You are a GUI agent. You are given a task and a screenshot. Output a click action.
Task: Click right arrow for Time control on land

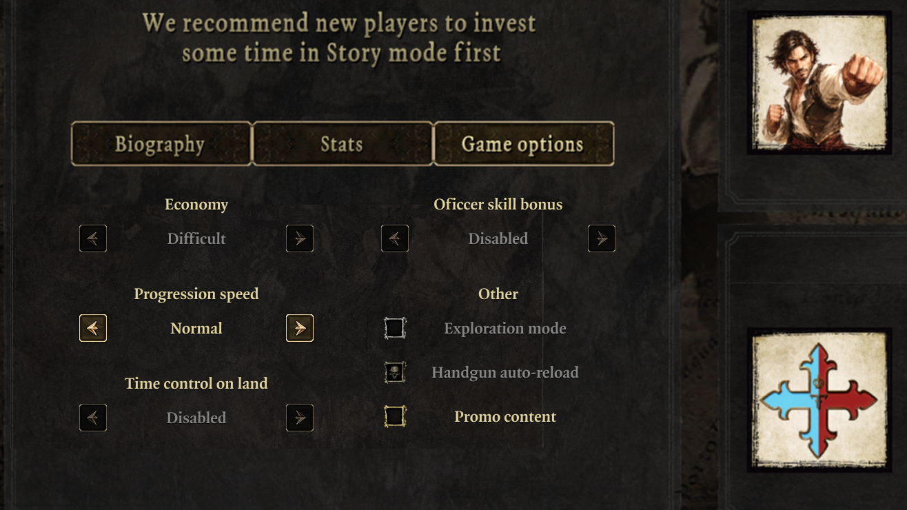click(300, 418)
